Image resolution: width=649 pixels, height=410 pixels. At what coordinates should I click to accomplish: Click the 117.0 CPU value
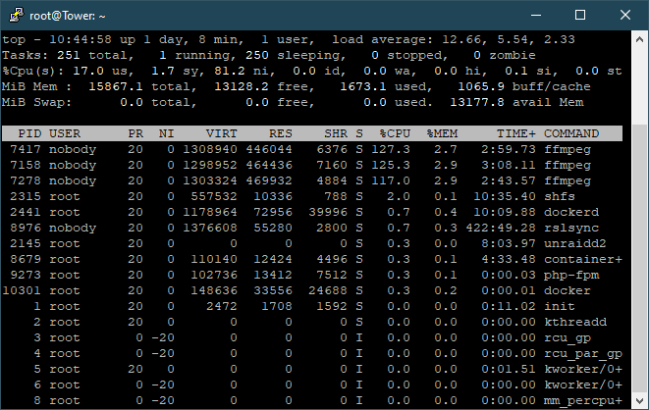click(x=391, y=180)
